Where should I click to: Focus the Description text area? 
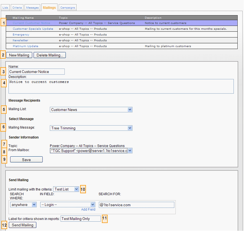pos(121,86)
